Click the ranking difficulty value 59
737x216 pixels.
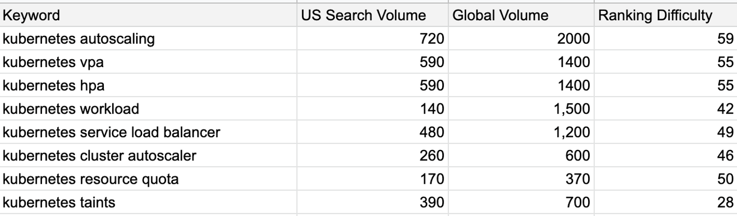pos(666,38)
